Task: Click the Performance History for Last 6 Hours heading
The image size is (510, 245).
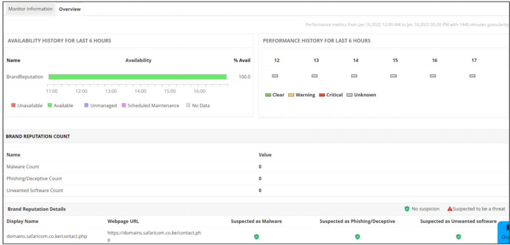Action: coord(316,41)
